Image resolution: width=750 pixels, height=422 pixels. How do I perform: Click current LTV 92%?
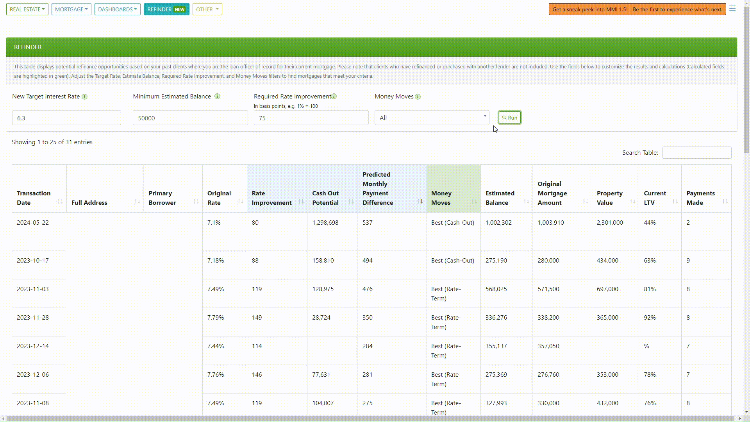click(x=650, y=318)
